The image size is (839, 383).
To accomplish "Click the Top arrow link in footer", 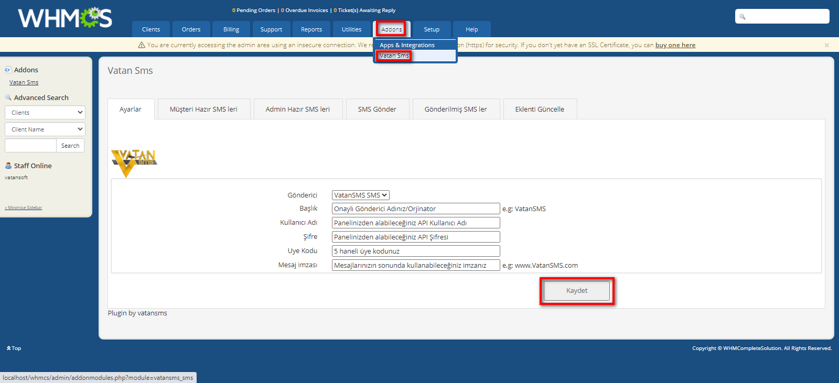I will (x=14, y=348).
